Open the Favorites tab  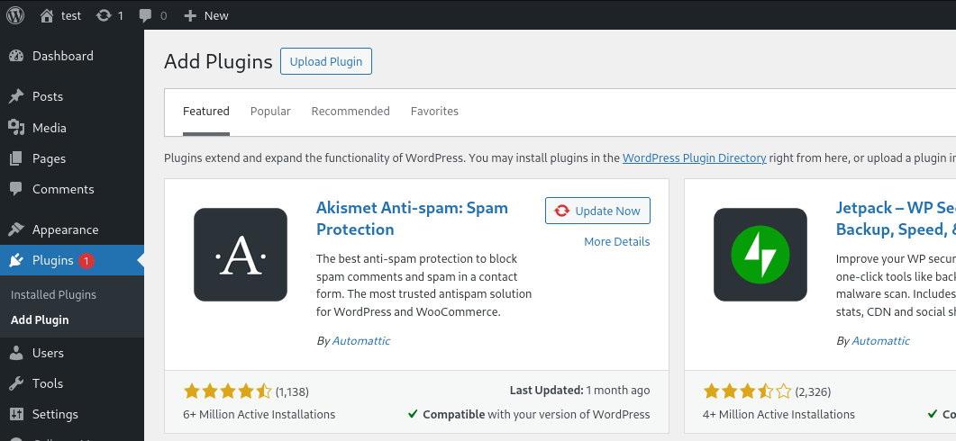click(434, 112)
